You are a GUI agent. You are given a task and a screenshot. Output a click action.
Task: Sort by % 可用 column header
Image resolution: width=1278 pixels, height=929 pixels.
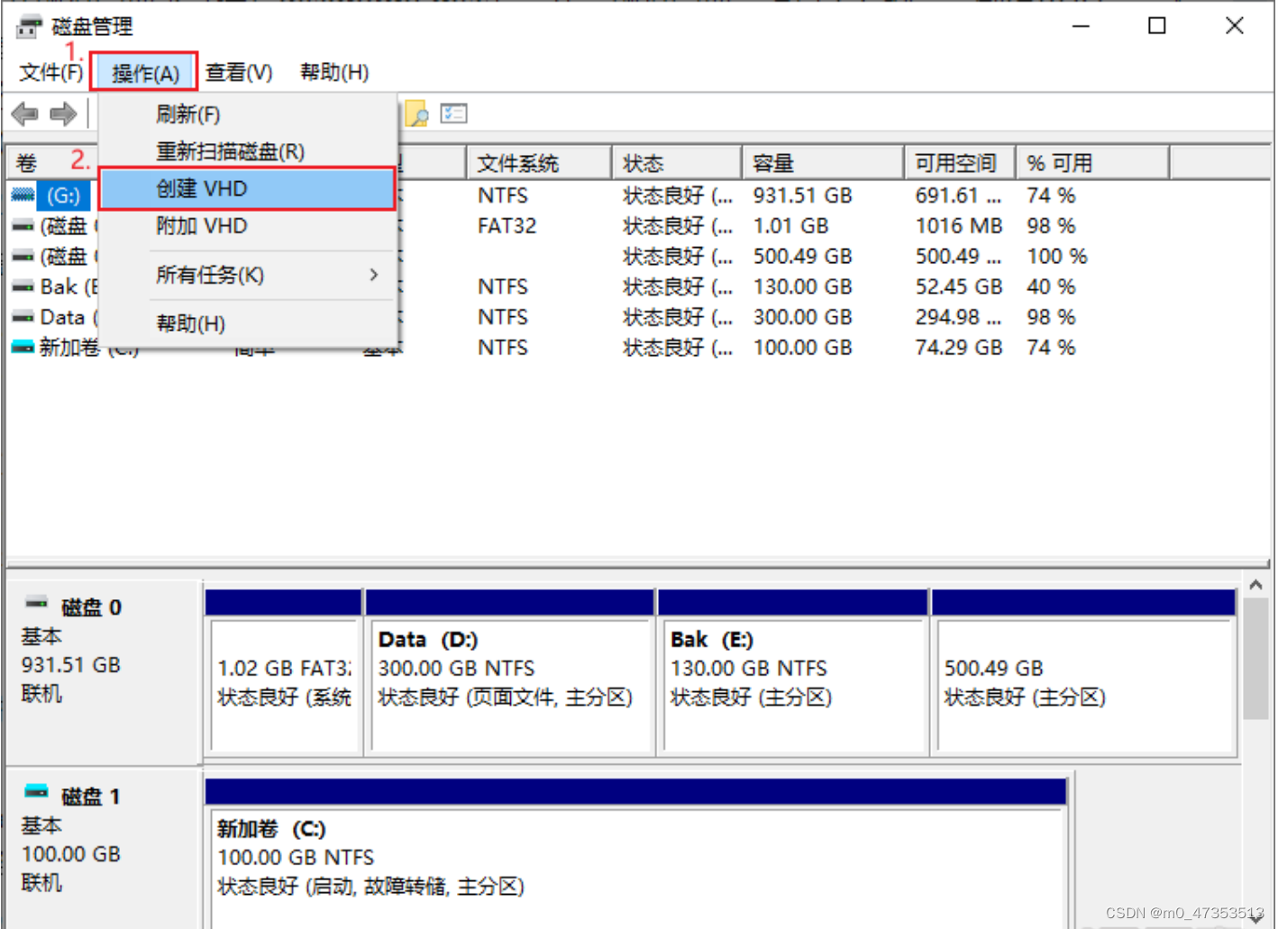pyautogui.click(x=1093, y=163)
